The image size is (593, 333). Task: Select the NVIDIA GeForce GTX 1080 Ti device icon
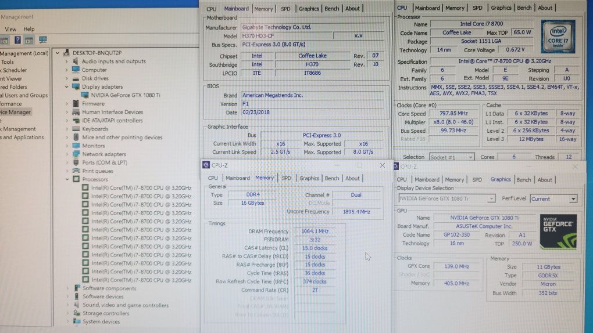click(x=85, y=95)
